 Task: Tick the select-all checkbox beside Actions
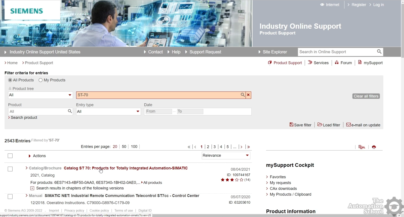click(x=10, y=156)
